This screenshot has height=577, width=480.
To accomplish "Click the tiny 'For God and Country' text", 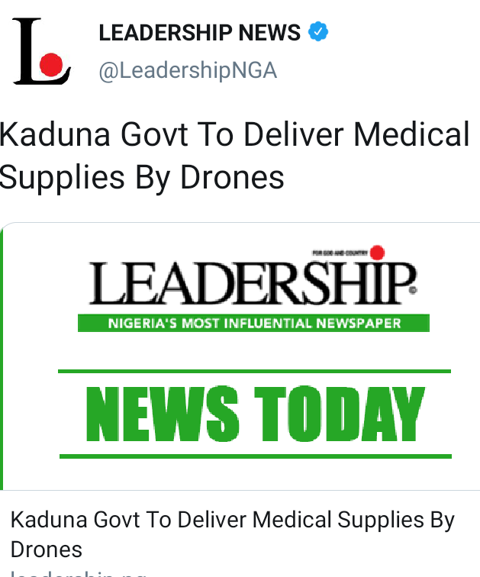I will tap(340, 253).
